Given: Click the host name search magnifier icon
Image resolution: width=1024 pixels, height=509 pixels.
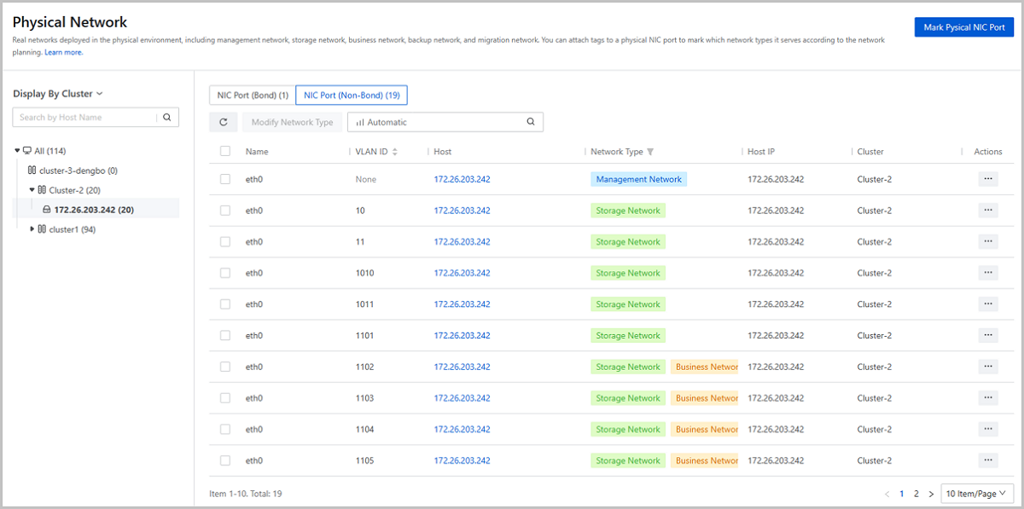Looking at the screenshot, I should coord(167,118).
